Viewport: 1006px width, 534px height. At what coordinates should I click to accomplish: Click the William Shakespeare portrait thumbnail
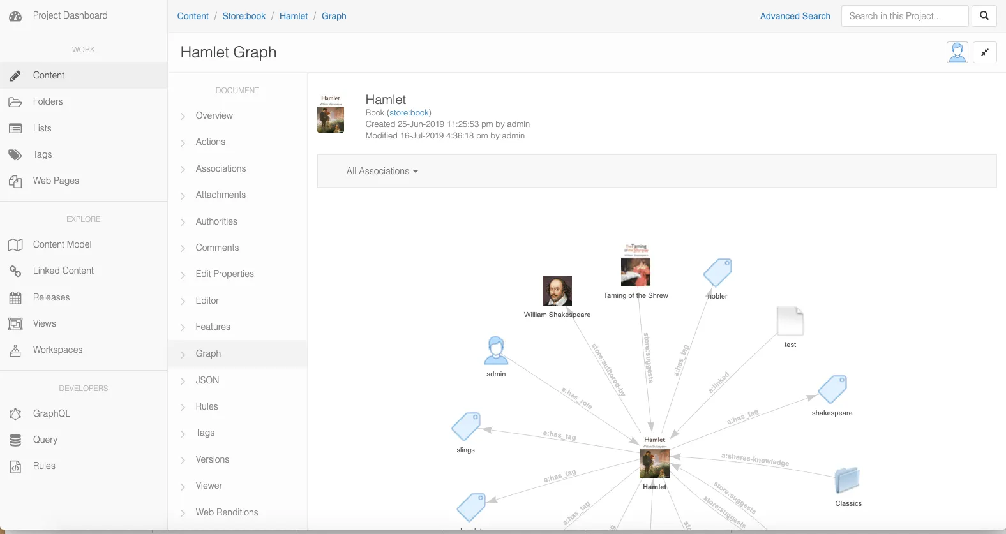coord(557,291)
